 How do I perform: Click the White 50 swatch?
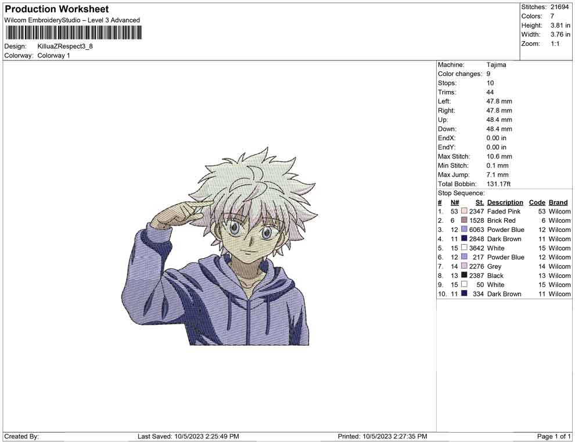(x=464, y=284)
